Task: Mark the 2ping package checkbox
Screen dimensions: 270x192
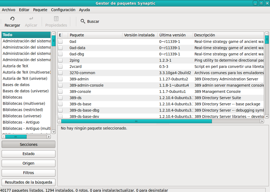Action: (x=60, y=60)
